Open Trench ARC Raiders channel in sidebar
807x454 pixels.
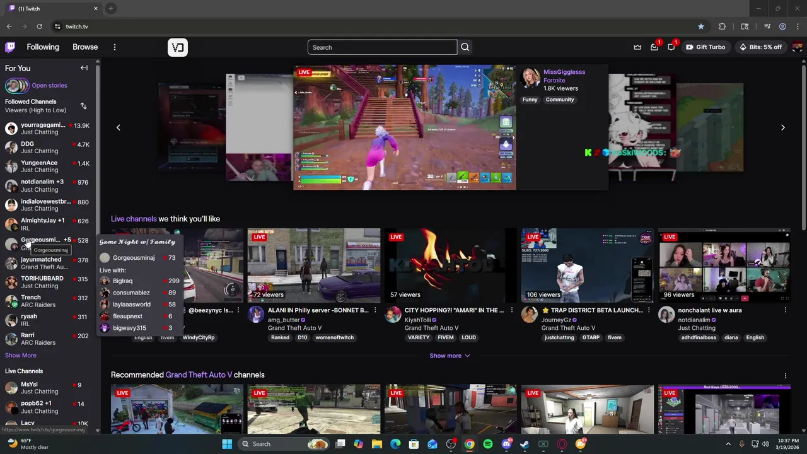click(48, 301)
